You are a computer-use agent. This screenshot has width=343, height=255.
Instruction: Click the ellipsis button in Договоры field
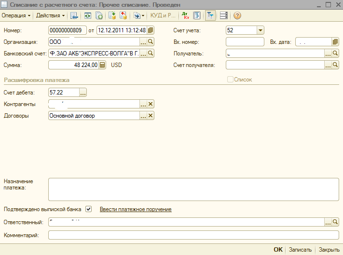coord(143,116)
